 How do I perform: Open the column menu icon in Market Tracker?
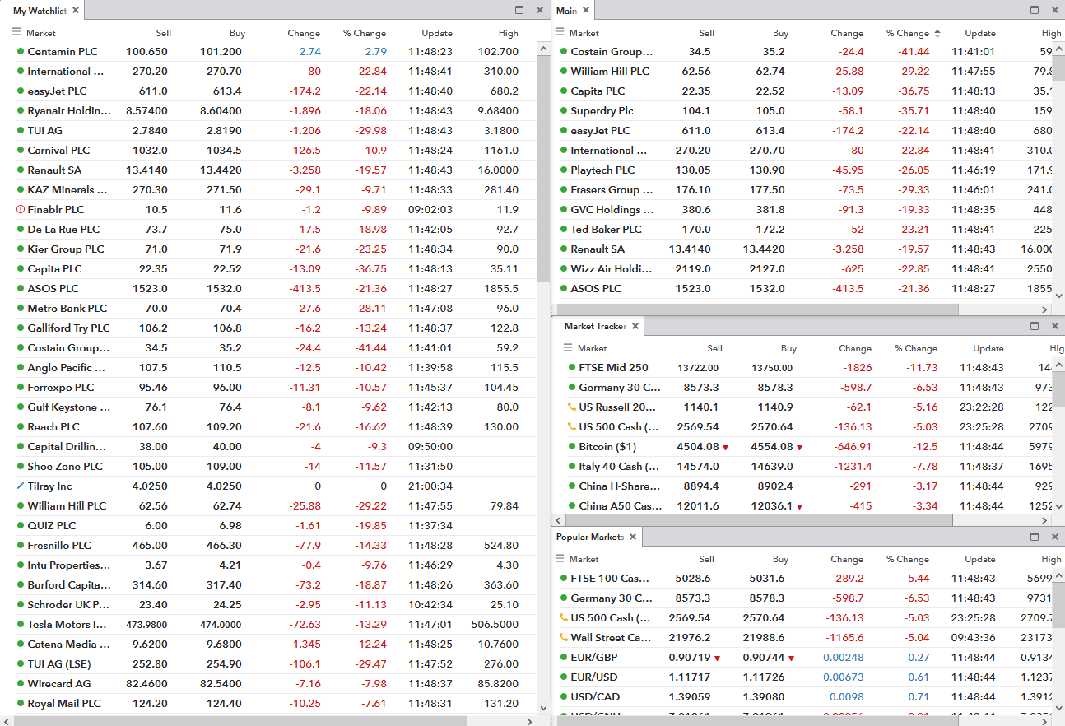pos(568,348)
